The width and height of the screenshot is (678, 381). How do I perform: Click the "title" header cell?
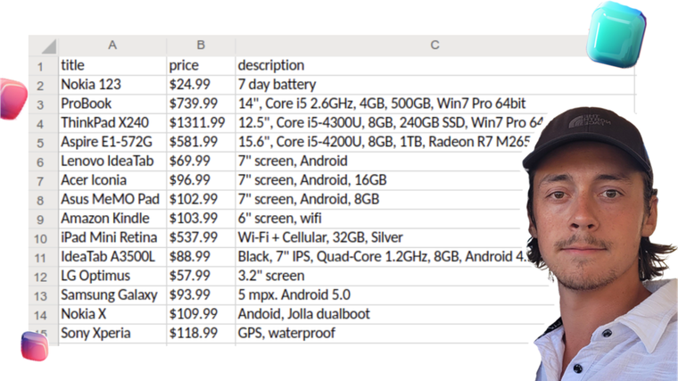tap(112, 65)
